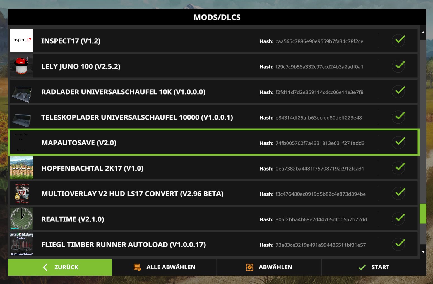Viewport: 433px width, 284px height.
Task: Click Alle Abwählen to deselect all
Action: [x=165, y=267]
